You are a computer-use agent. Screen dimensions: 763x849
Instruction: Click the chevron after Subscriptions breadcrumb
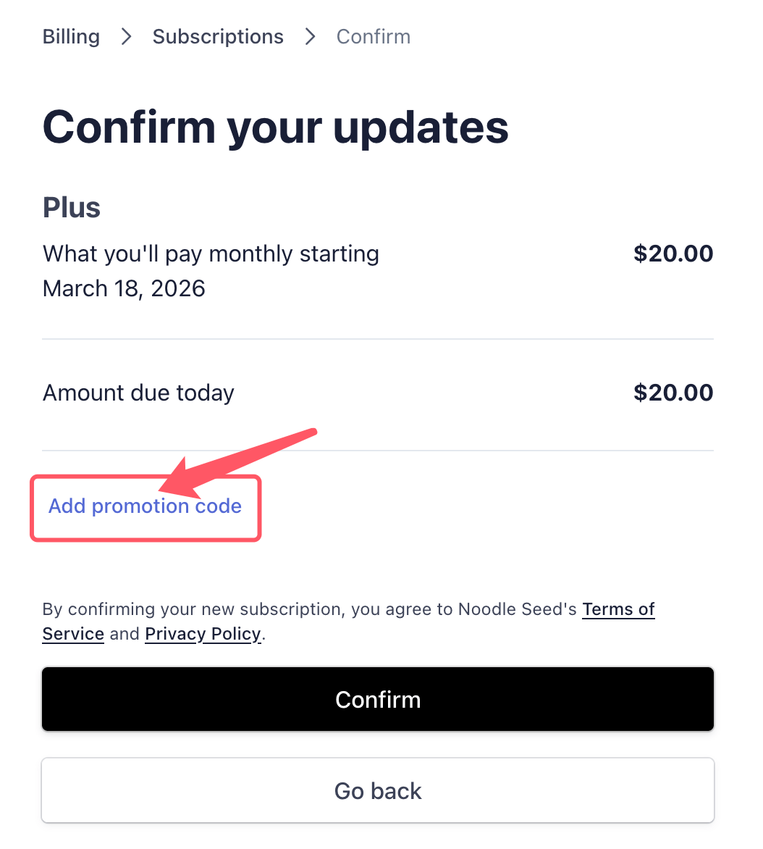point(310,36)
